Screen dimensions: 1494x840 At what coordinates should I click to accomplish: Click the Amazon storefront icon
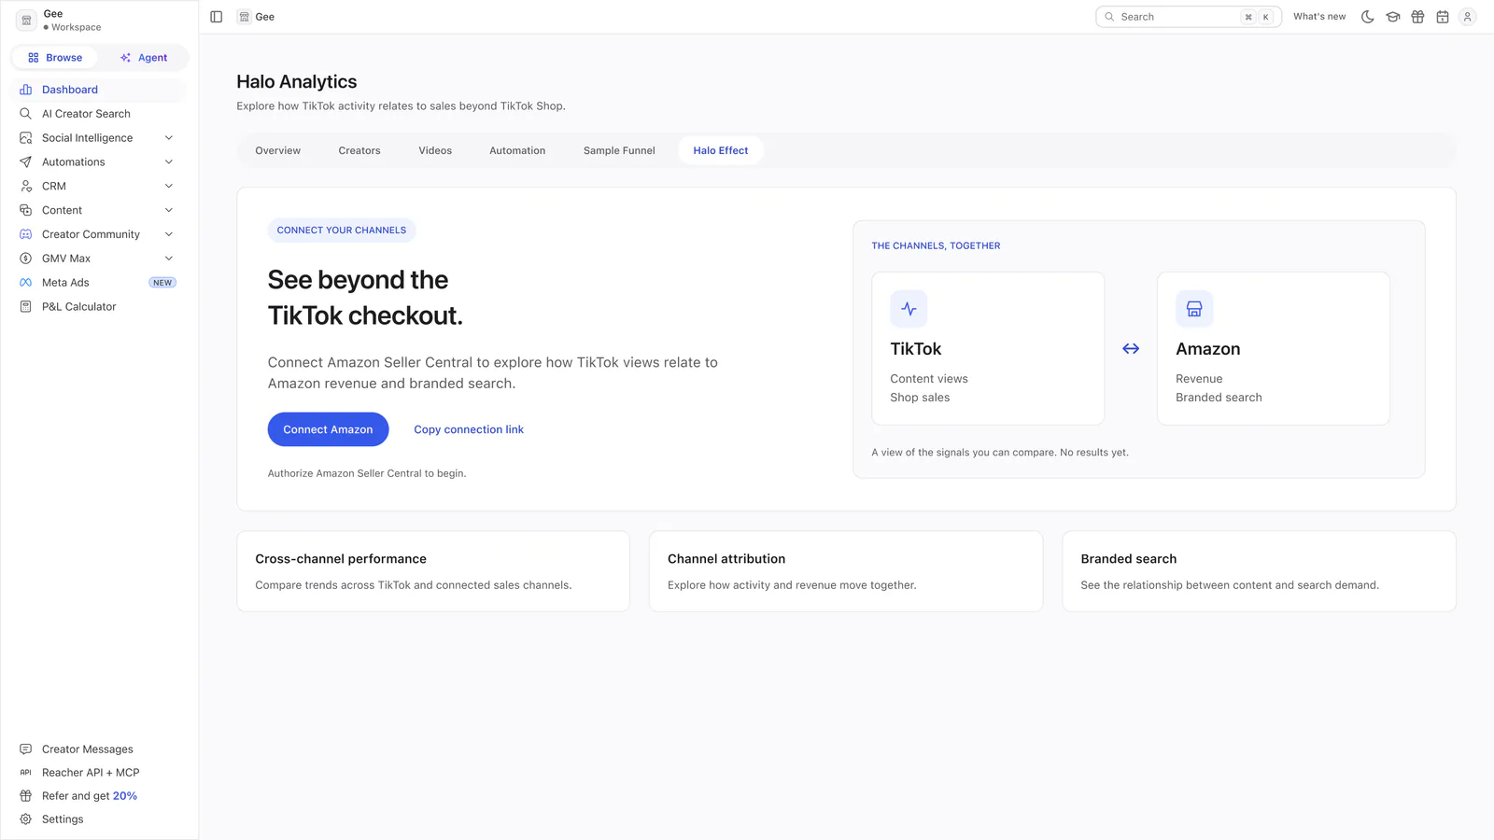(x=1194, y=309)
